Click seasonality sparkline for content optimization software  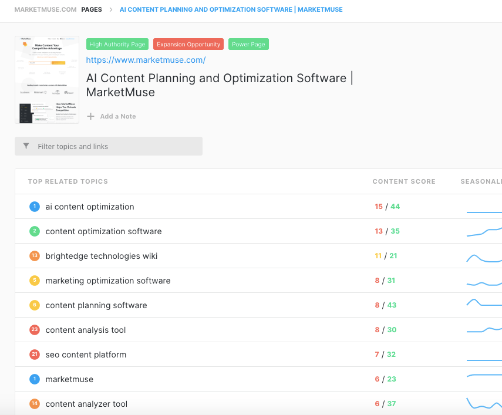tap(484, 232)
